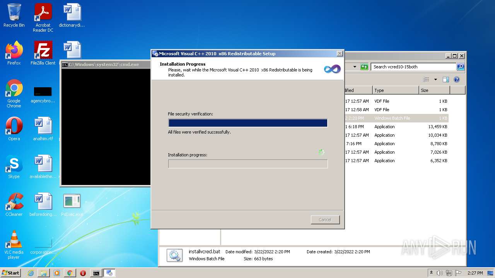495x278 pixels.
Task: Select the 6,352 KB Application row
Action: pos(396,161)
